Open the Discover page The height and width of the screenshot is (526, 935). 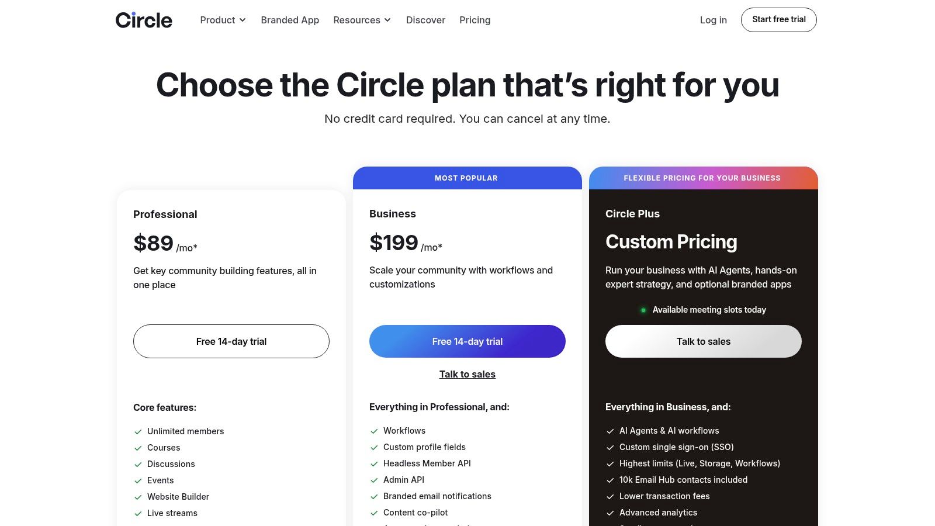coord(425,20)
